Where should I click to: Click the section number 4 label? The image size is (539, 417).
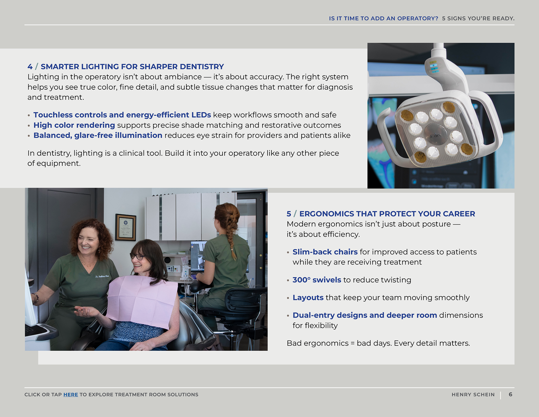[x=30, y=67]
